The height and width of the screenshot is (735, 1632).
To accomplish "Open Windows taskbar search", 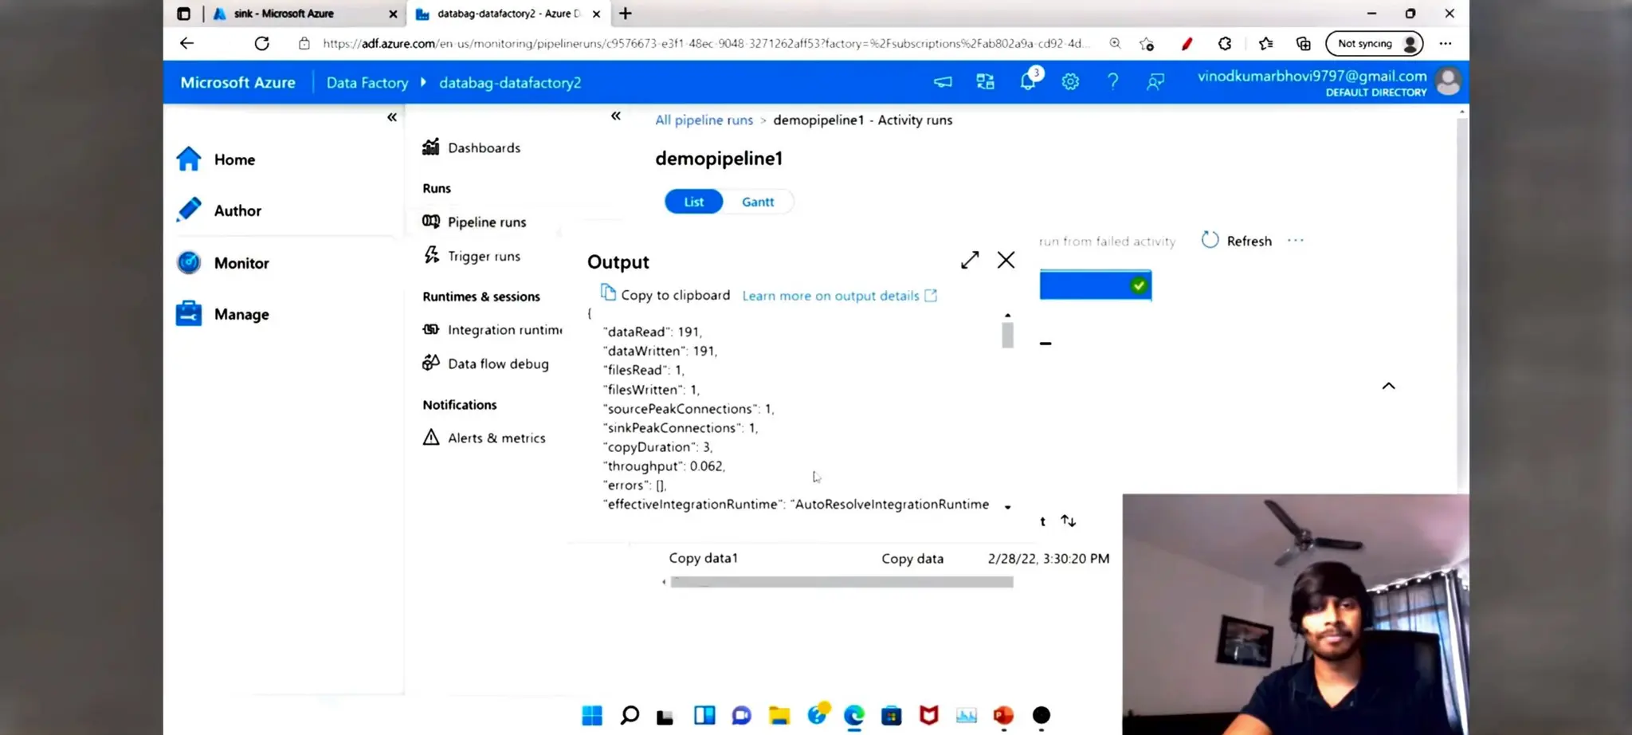I will click(630, 715).
